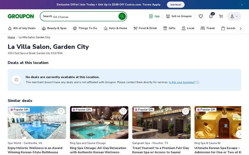
Task: Click 'Is this your business?' link
Action: 182,82
